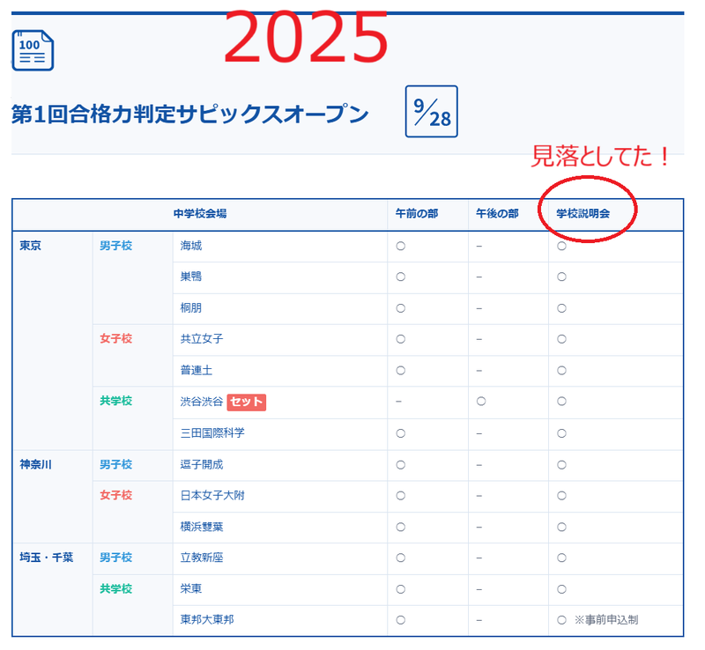705x650 pixels.
Task: Click the 100-point test sheet icon
Action: coord(33,51)
